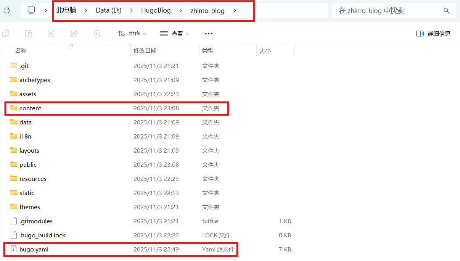The height and width of the screenshot is (261, 460).
Task: Select the content folder
Action: pyautogui.click(x=30, y=108)
